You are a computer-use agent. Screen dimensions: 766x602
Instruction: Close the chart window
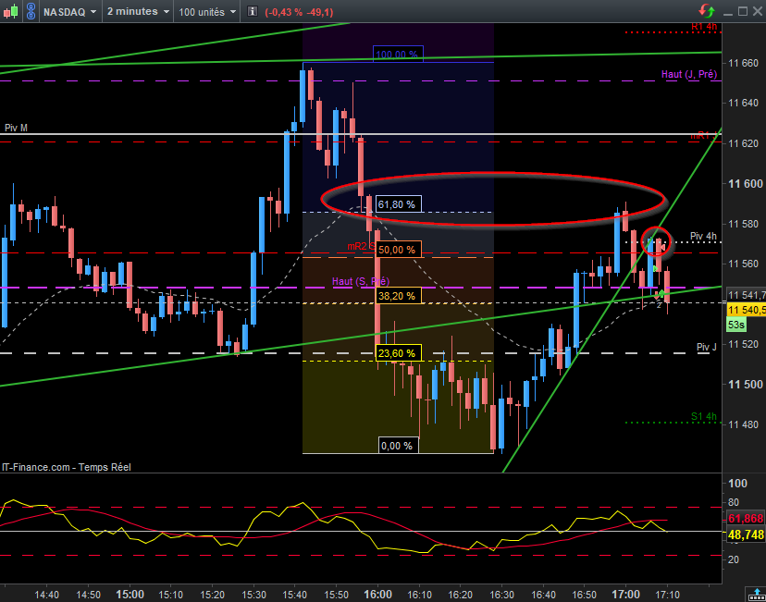pos(758,11)
